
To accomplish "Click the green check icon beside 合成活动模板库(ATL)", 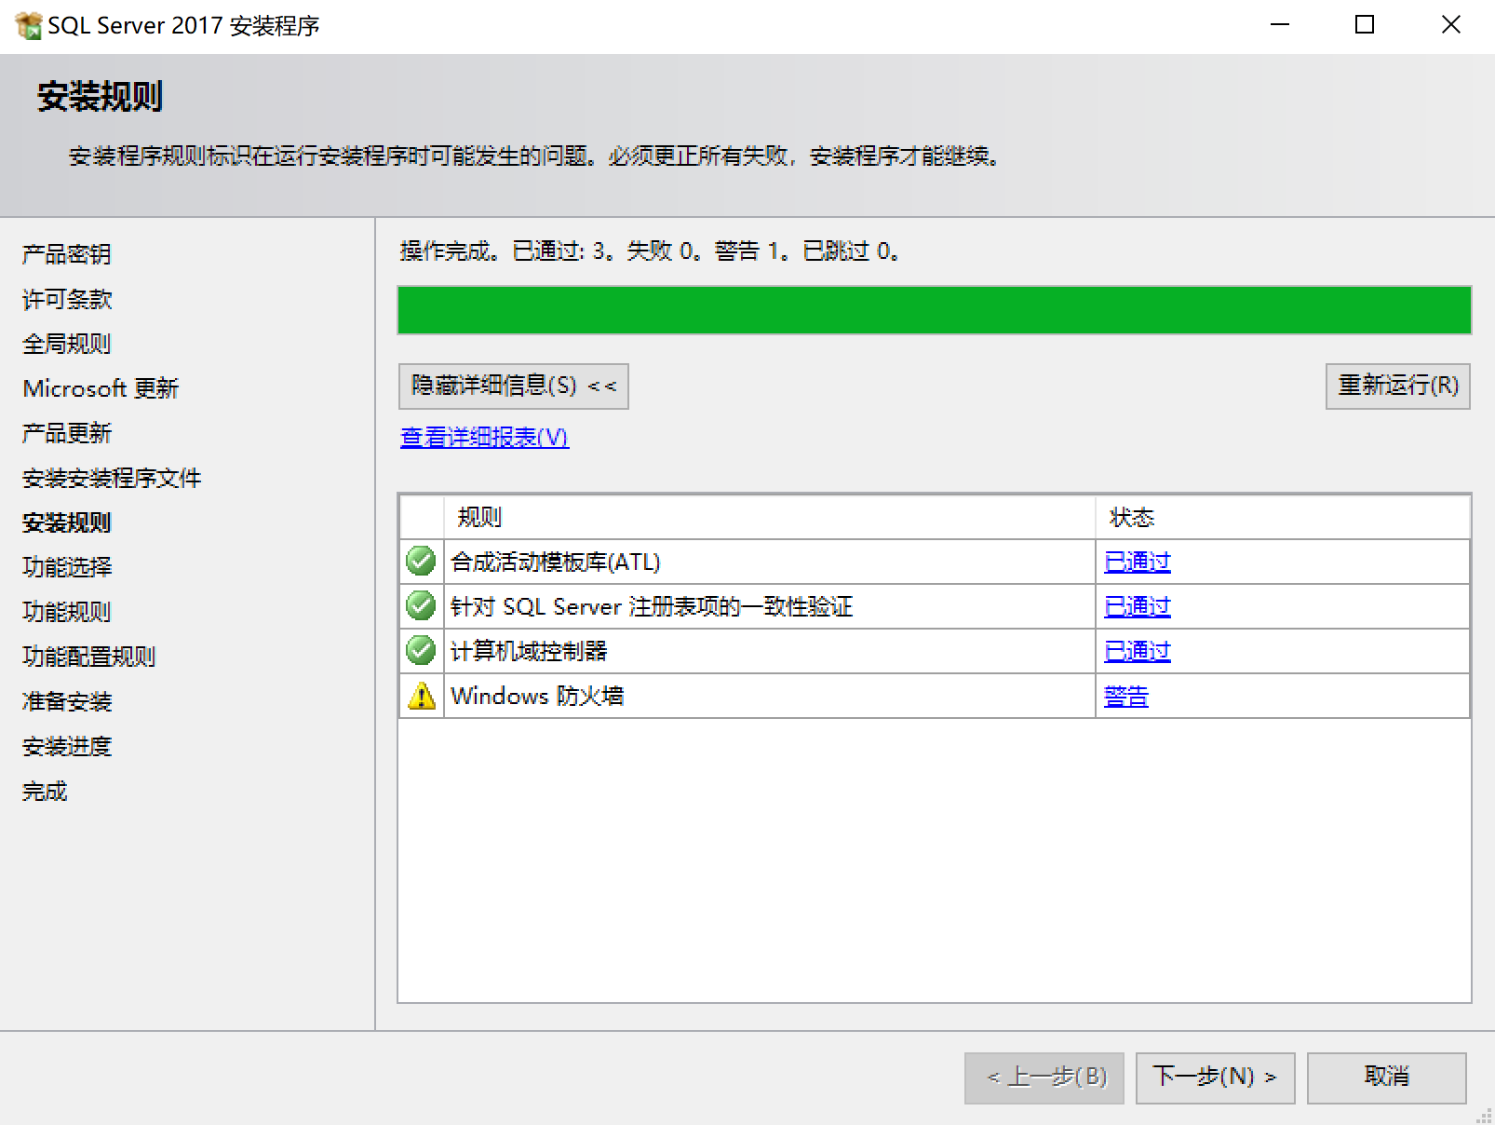I will point(420,562).
